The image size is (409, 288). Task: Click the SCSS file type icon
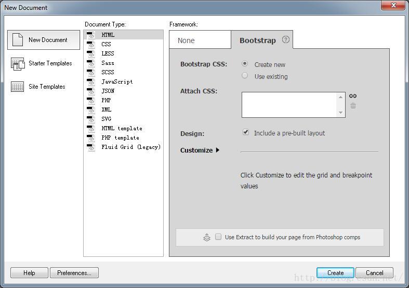(x=91, y=73)
